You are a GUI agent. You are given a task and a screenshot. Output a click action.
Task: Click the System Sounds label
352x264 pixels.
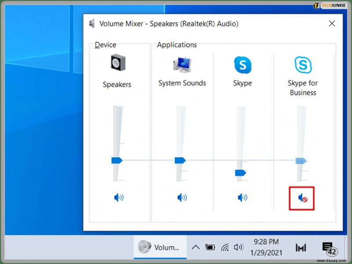pos(182,83)
